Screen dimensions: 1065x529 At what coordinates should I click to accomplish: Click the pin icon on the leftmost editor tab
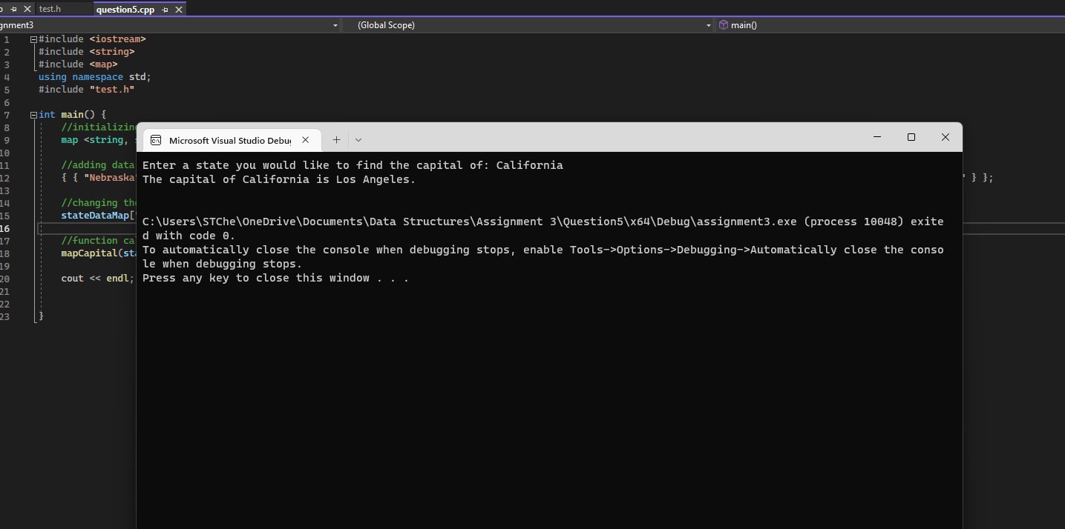[x=13, y=9]
